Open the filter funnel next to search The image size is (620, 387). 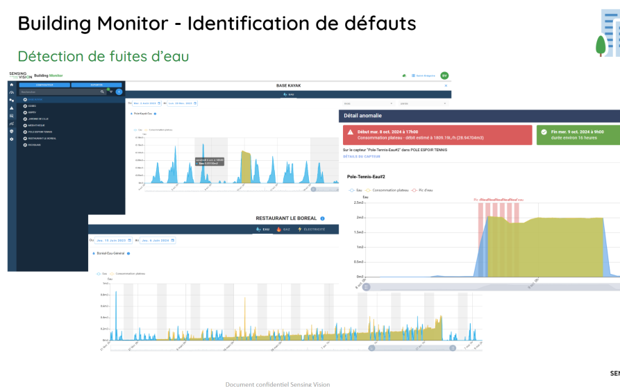(x=111, y=92)
